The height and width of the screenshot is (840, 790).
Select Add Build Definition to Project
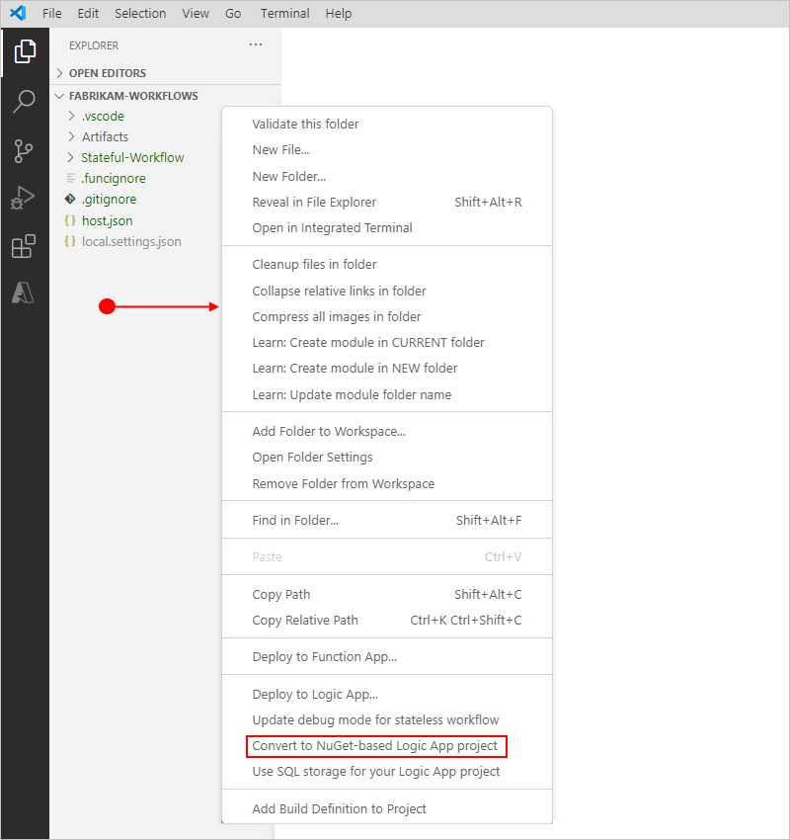click(387, 809)
